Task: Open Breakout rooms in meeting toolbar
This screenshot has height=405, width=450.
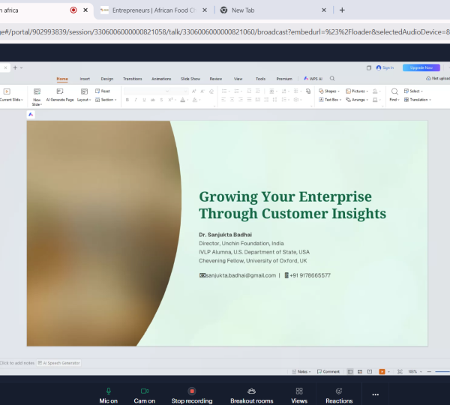Action: (x=252, y=395)
